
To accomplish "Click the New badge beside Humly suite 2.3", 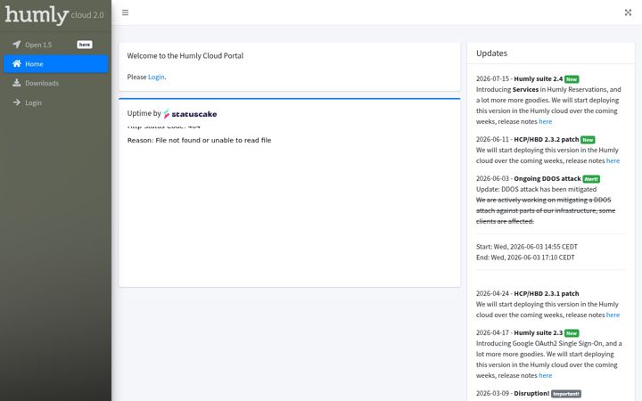I will click(572, 333).
